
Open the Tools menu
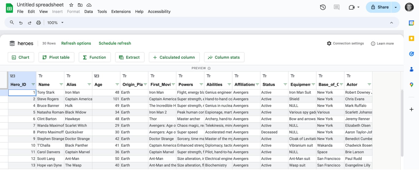point(102,12)
